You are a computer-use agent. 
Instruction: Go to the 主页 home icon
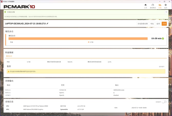(x=146, y=6)
